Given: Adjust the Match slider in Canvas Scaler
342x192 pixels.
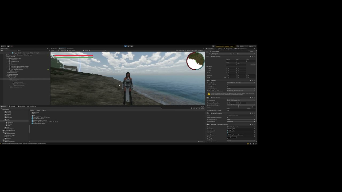Looking at the screenshot, I should pos(238,107).
